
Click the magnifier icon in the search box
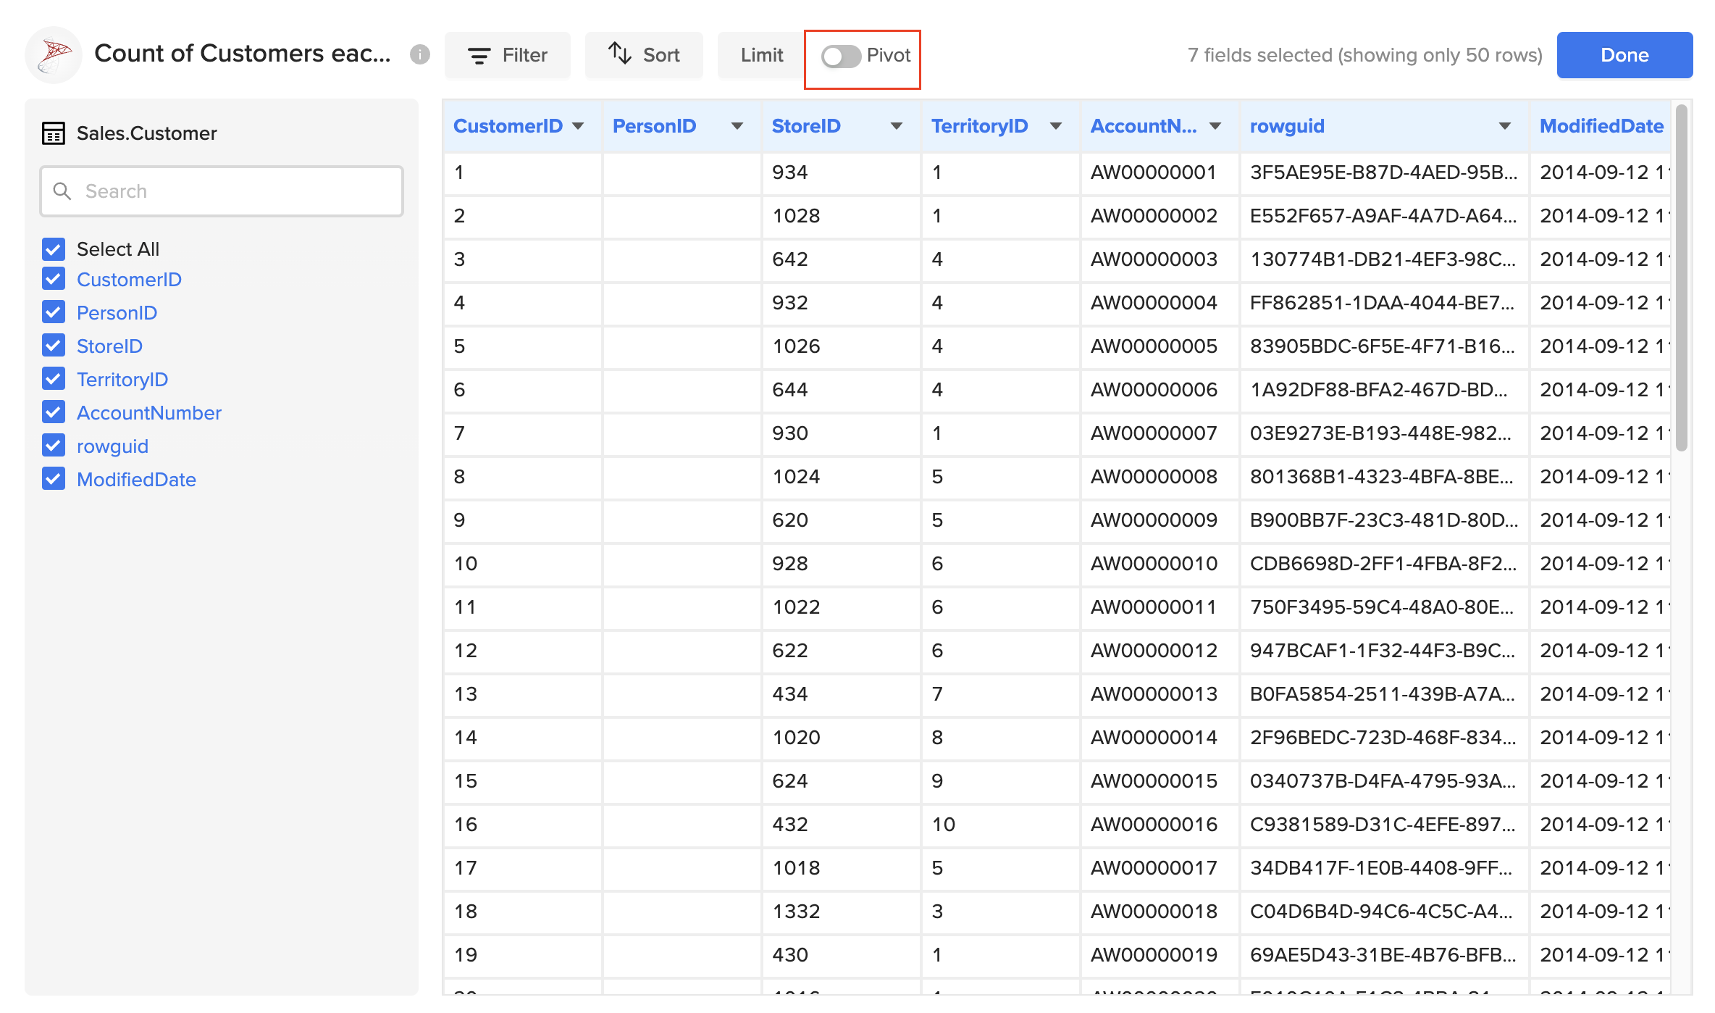pos(63,191)
